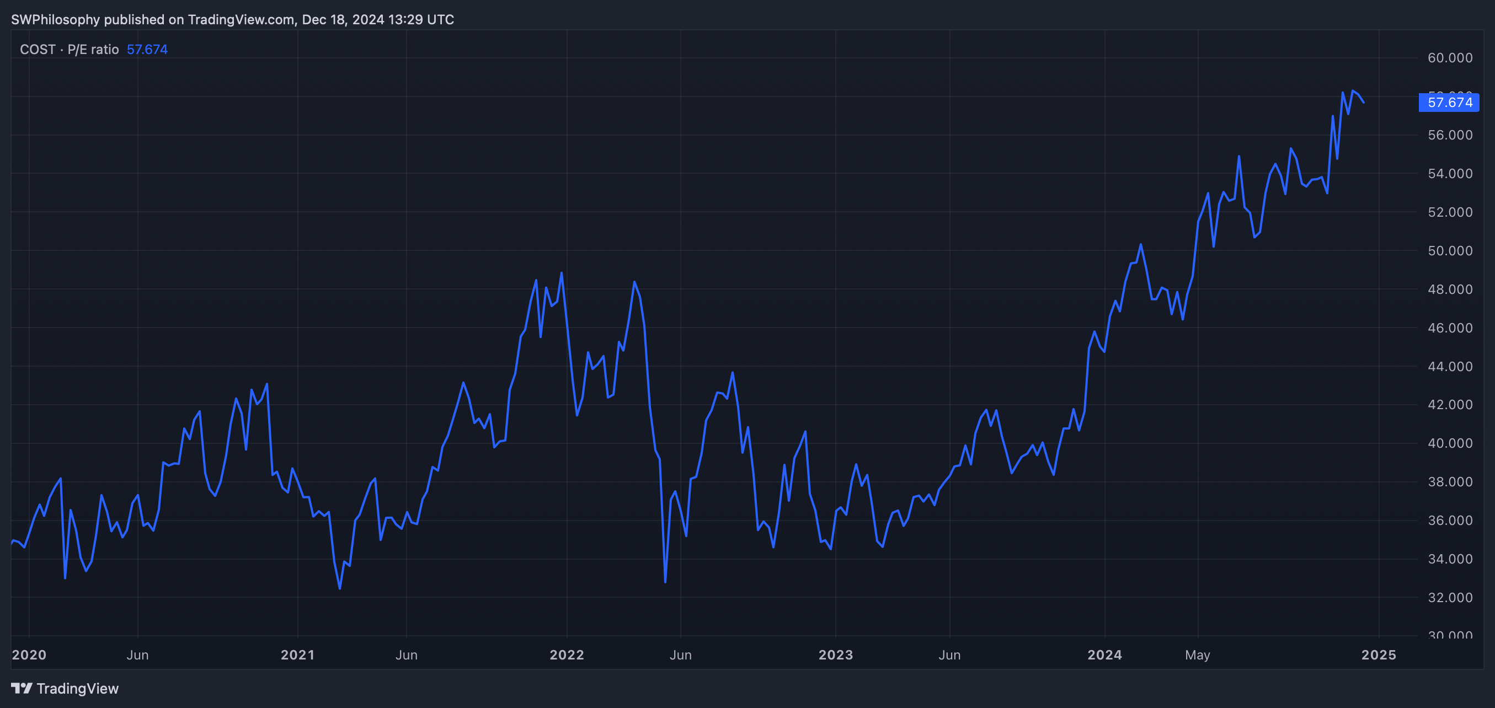The image size is (1495, 708).
Task: Click the 2021 time axis label
Action: tap(298, 655)
